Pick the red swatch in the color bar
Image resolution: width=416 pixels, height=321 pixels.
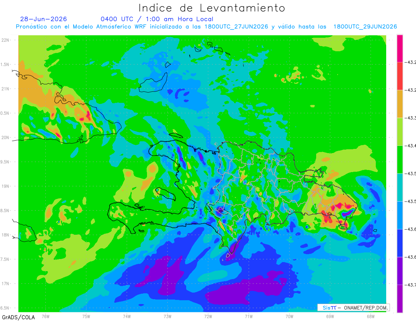pos(400,76)
